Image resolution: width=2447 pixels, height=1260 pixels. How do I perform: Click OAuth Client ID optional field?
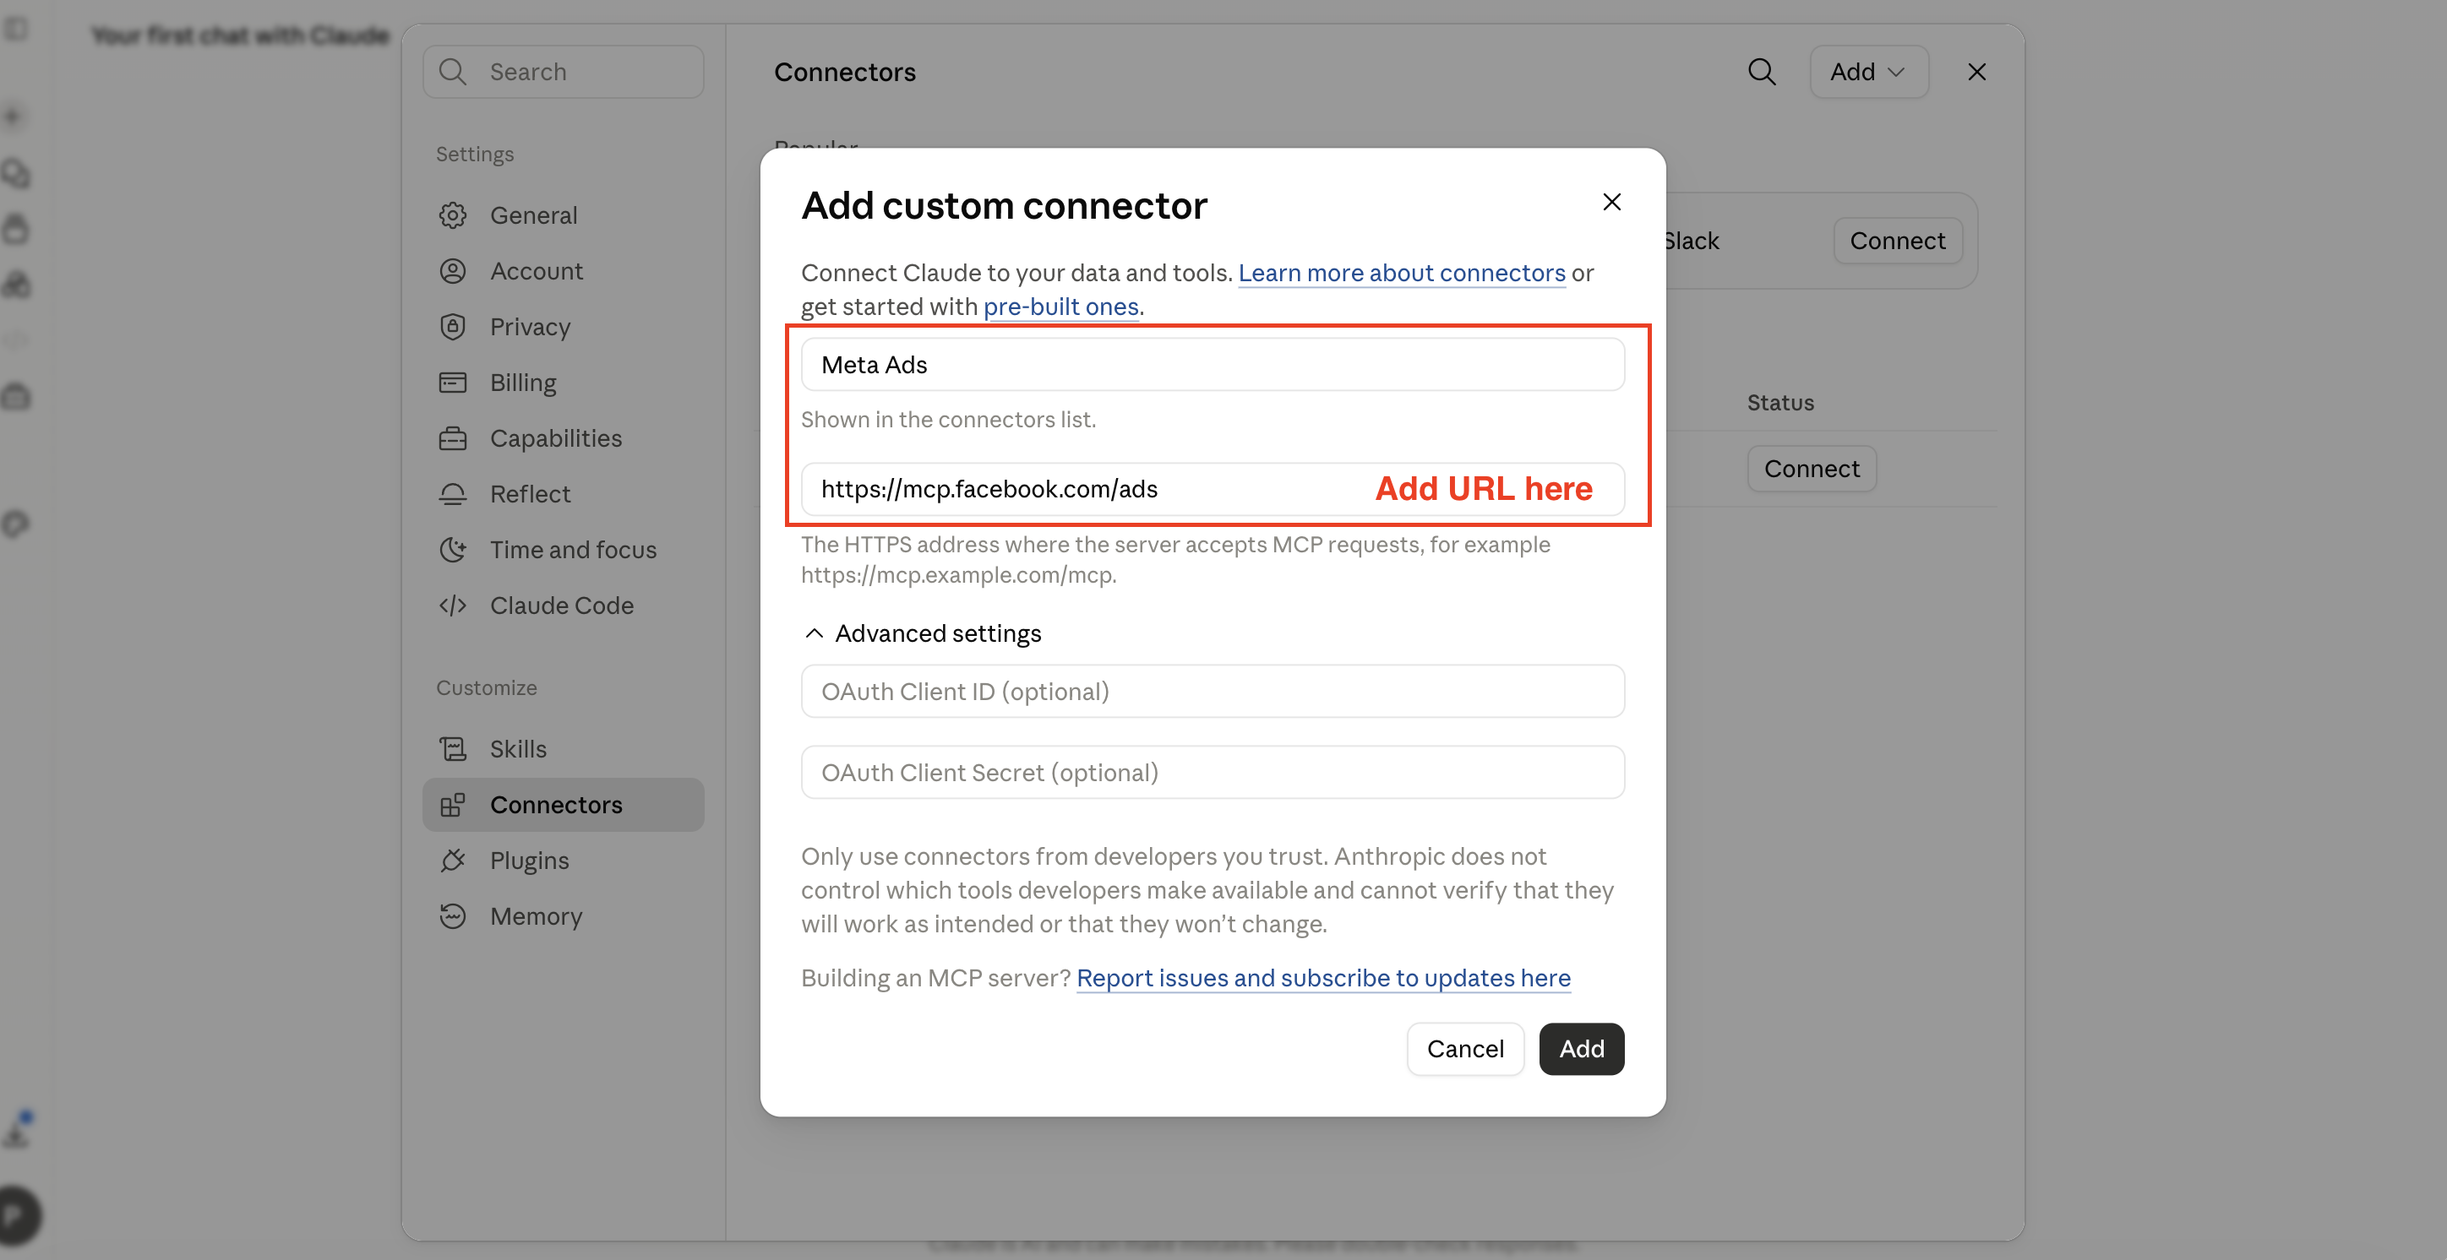(x=1213, y=692)
